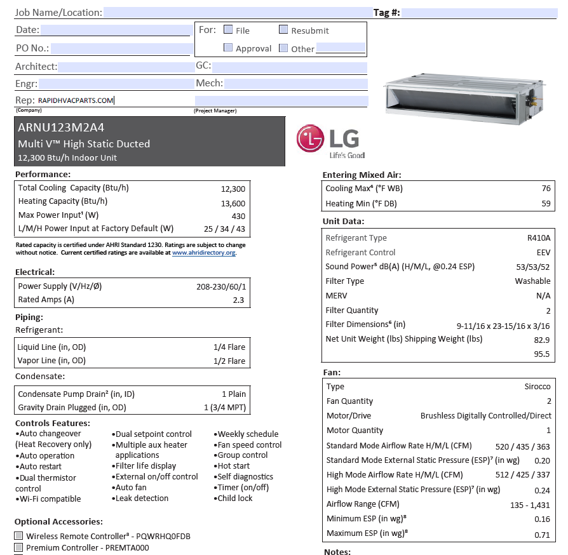Click the Total Cooling Capacity value 12,300
568x555 pixels.
(x=233, y=189)
